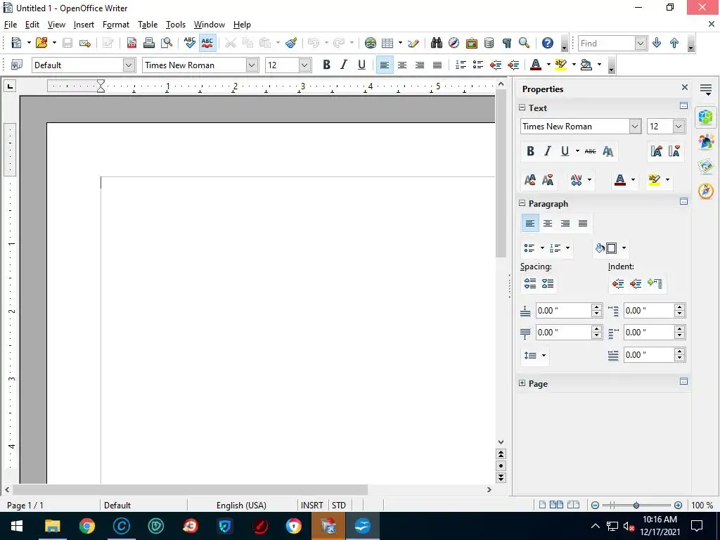This screenshot has width=720, height=540.
Task: Click the Print document icon
Action: (x=149, y=43)
